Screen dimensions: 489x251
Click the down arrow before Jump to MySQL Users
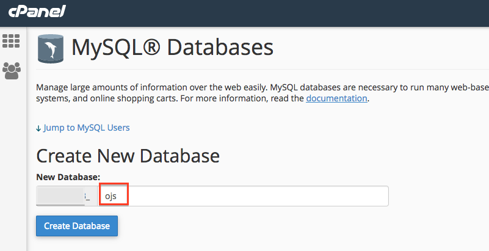click(38, 128)
